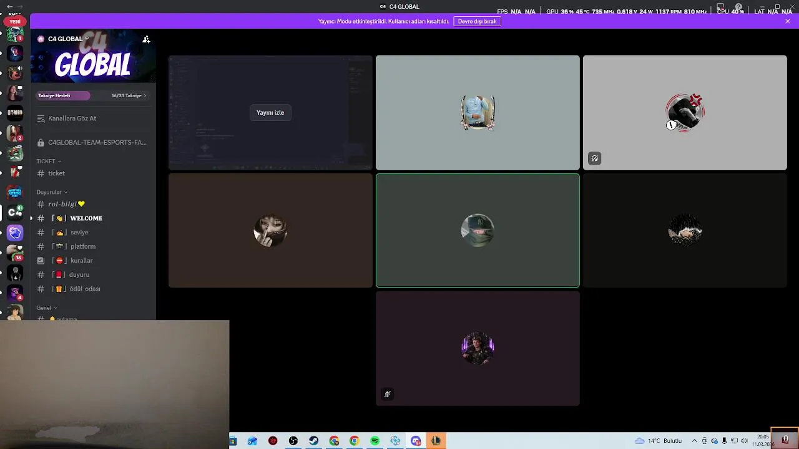Click the YENİ pill above the server list
The height and width of the screenshot is (449, 799).
tap(15, 21)
